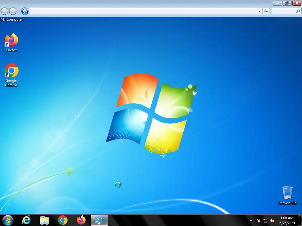Open the recent pages dropdown arrow
The image size is (302, 226).
coord(19,11)
